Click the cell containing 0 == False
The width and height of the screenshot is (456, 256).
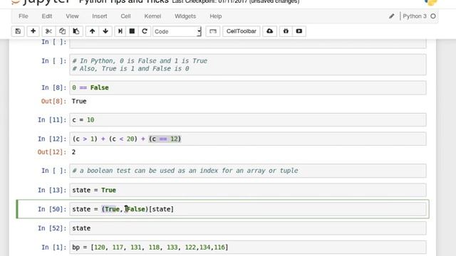[248, 87]
